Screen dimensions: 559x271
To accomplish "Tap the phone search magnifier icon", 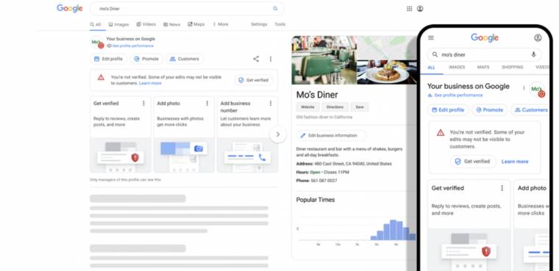I will [x=435, y=54].
